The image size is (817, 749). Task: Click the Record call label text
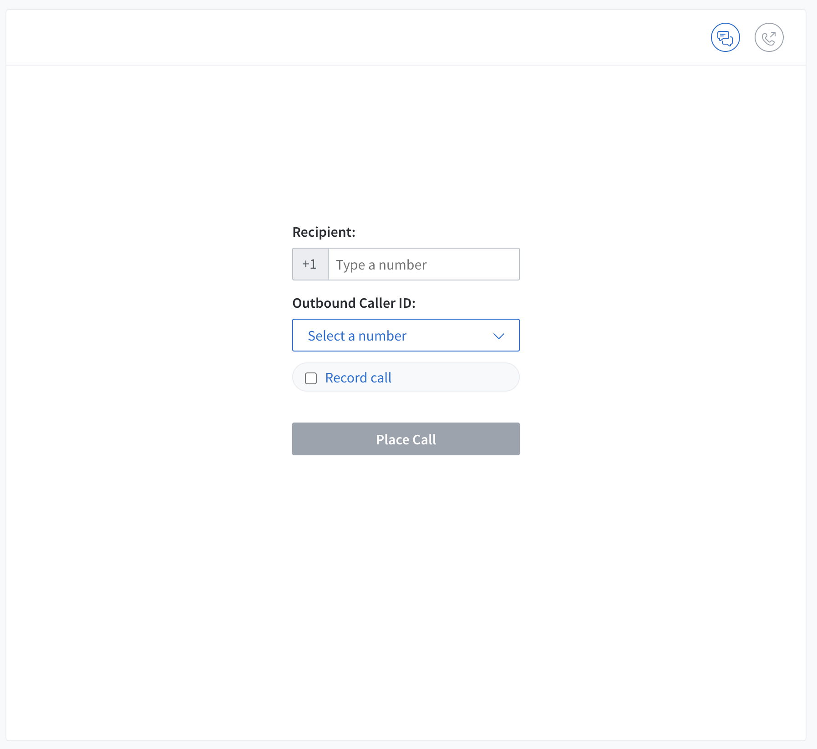pyautogui.click(x=358, y=378)
